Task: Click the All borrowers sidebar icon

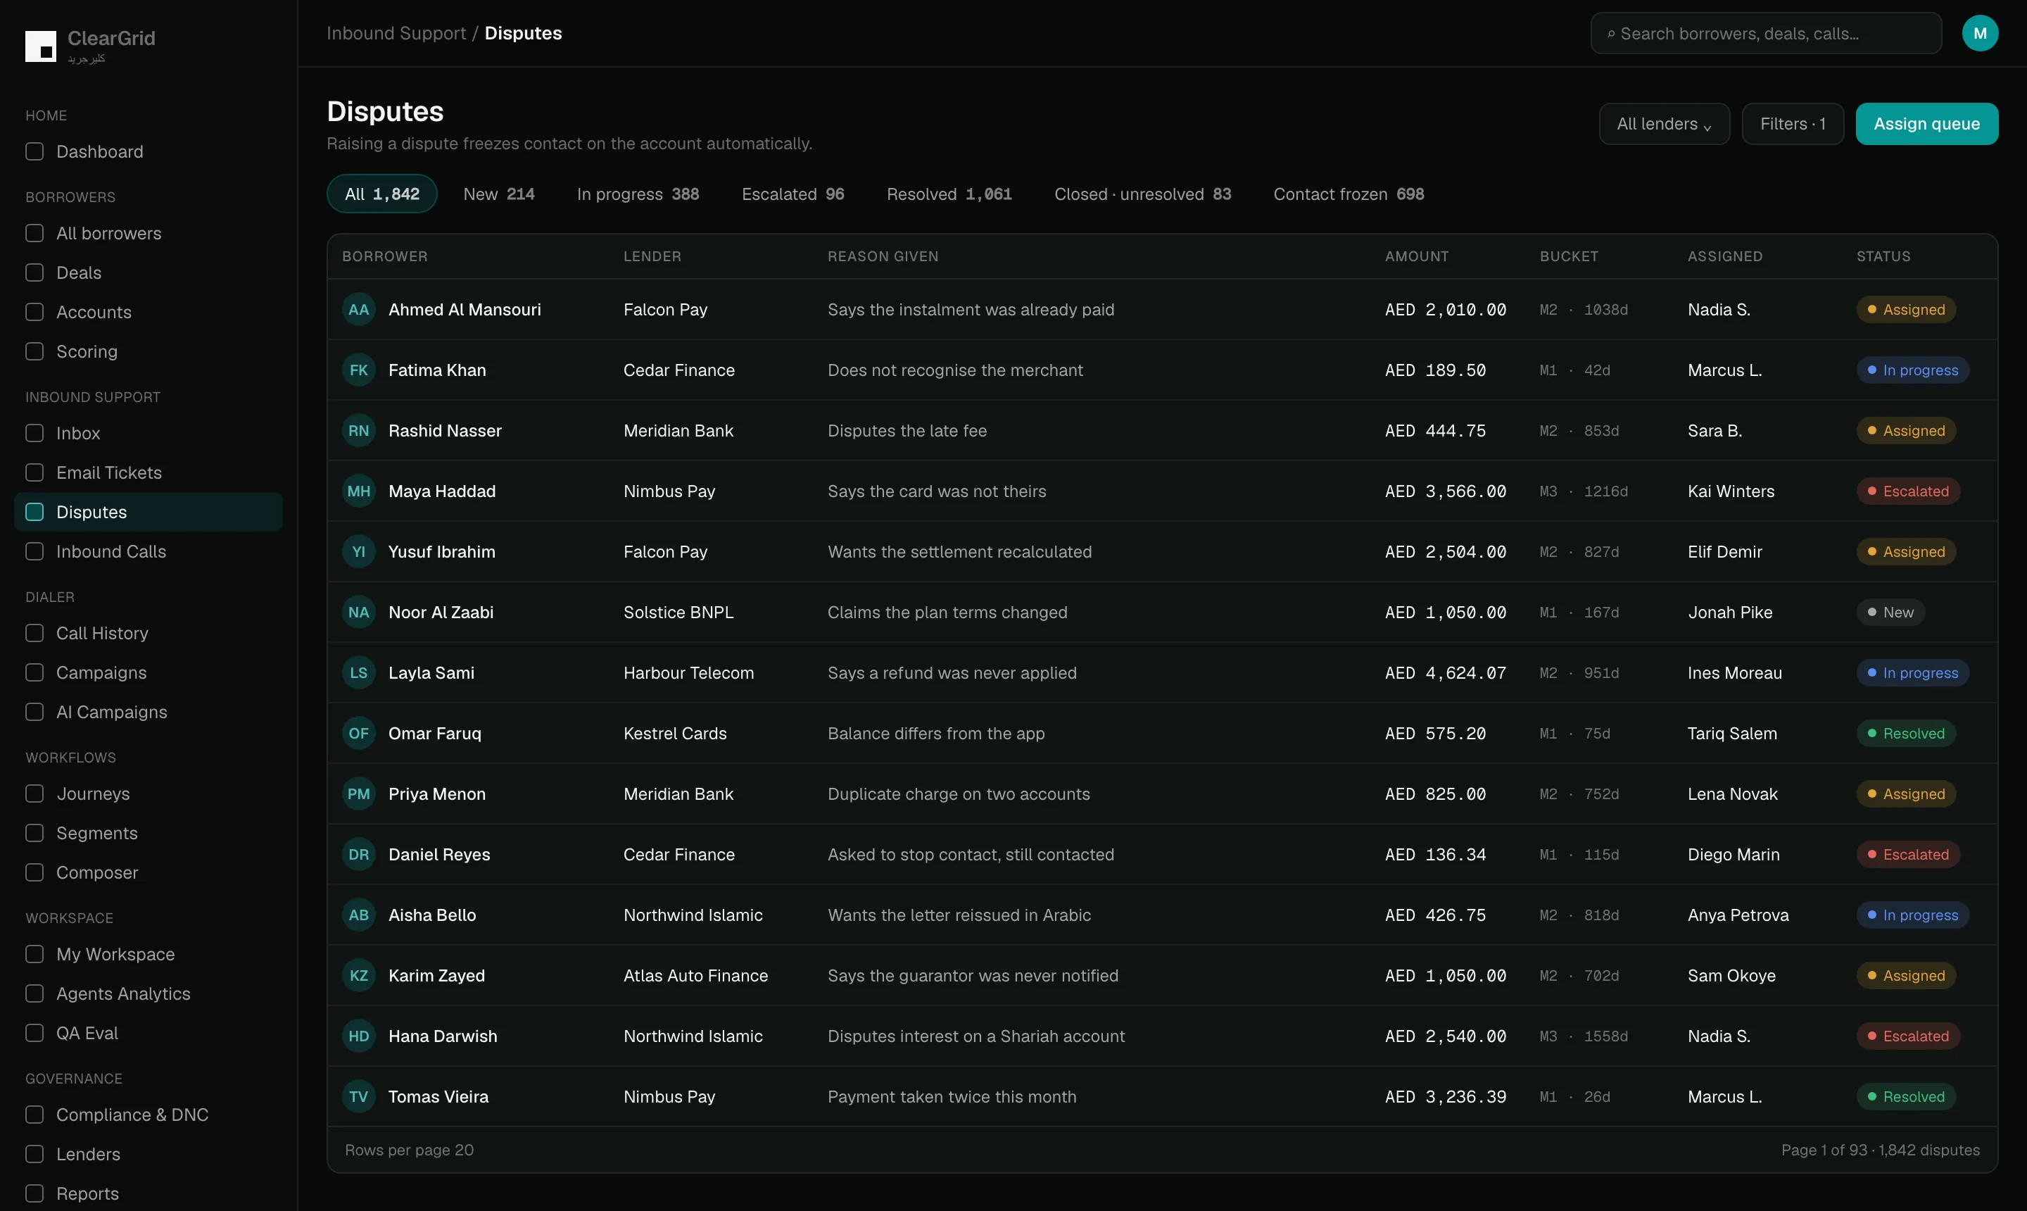Action: point(34,233)
